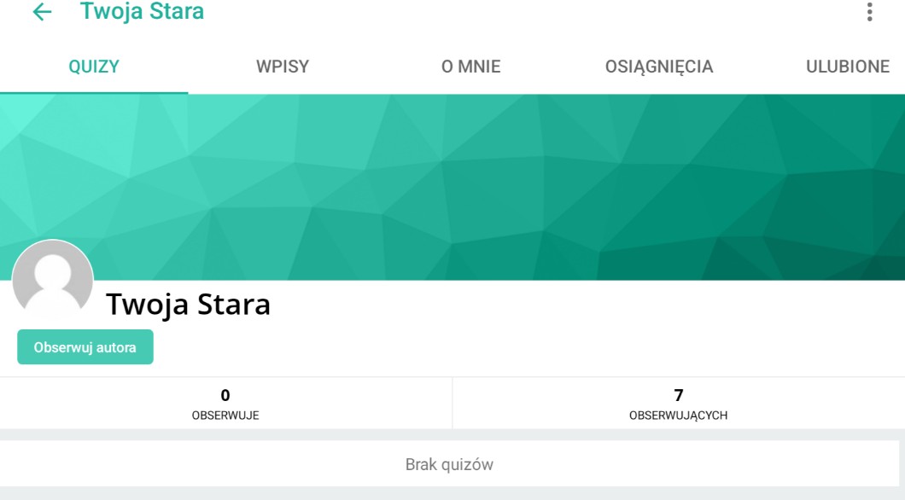Click the teal underline beneath QUIZY
The image size is (905, 500).
coord(94,91)
